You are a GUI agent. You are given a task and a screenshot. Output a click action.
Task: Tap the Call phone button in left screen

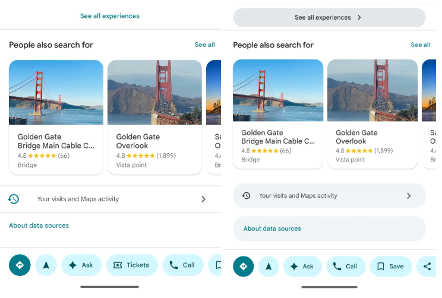point(182,265)
